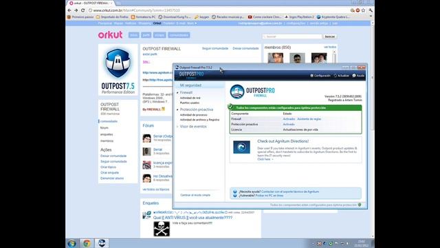Open Actividad de procesos in sidebar
The height and width of the screenshot is (248, 440).
coord(193,115)
